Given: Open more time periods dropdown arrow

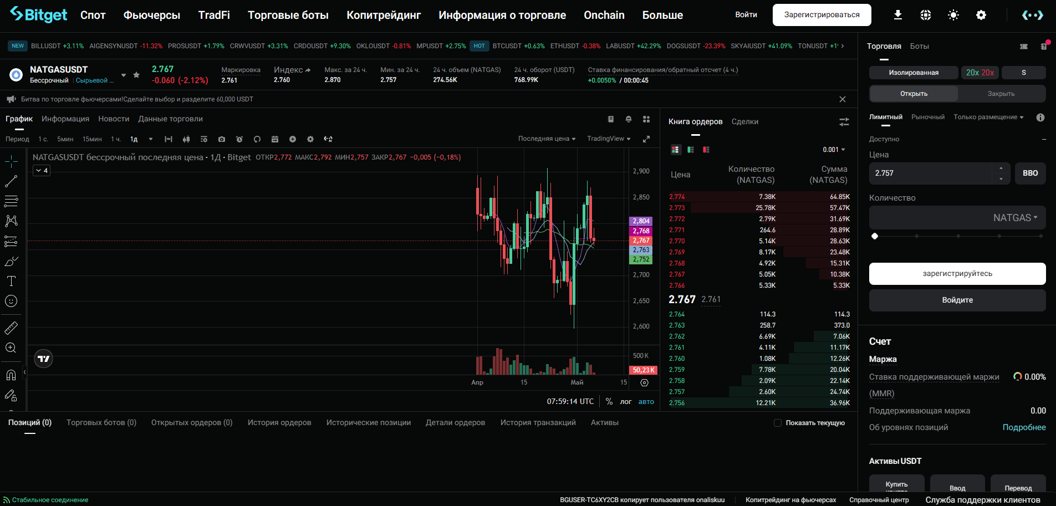Looking at the screenshot, I should pos(151,139).
